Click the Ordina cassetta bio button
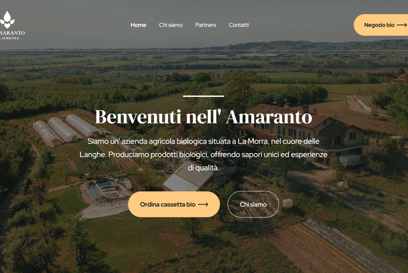Screen dimensions: 408x273 click(174, 205)
